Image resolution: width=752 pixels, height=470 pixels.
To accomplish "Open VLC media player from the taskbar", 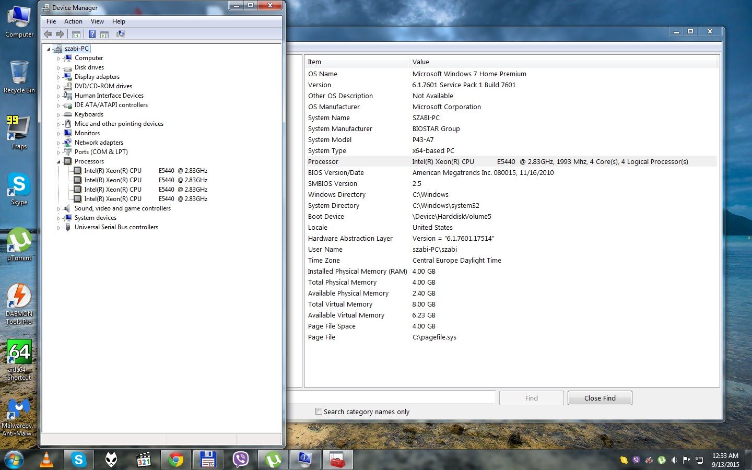I will pos(46,460).
